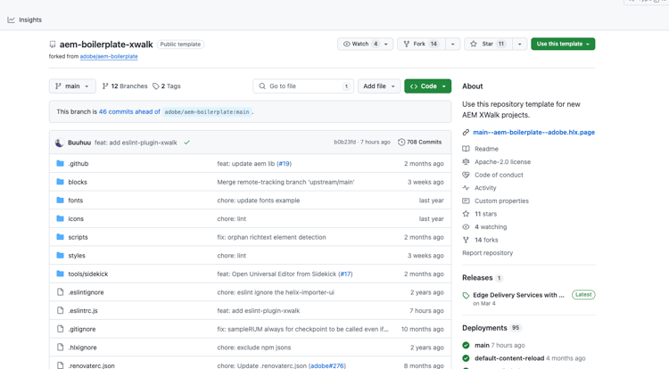Click the 11 stars link

point(485,214)
